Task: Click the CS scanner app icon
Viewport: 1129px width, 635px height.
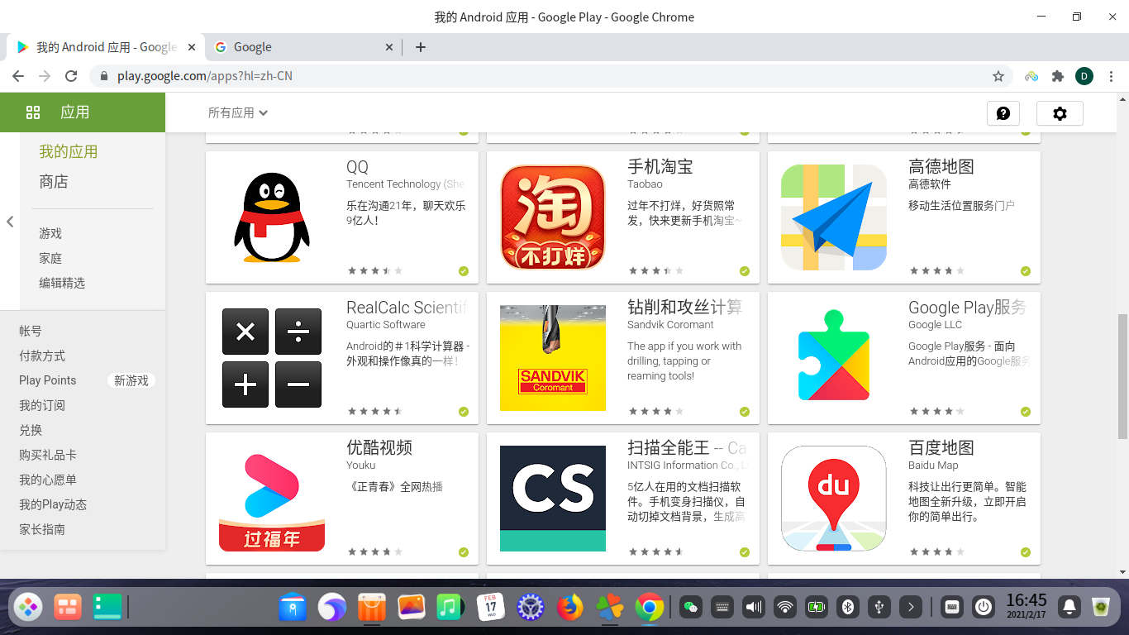Action: (553, 499)
